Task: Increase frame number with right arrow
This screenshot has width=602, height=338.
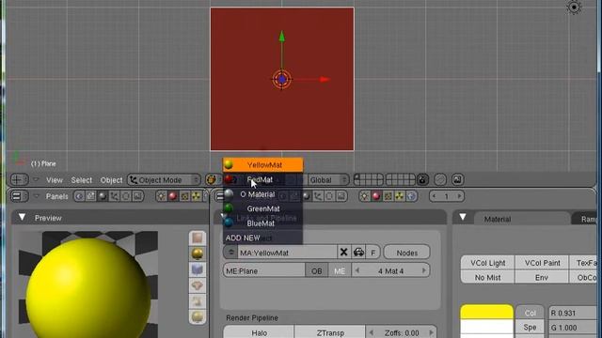Action: coord(459,196)
